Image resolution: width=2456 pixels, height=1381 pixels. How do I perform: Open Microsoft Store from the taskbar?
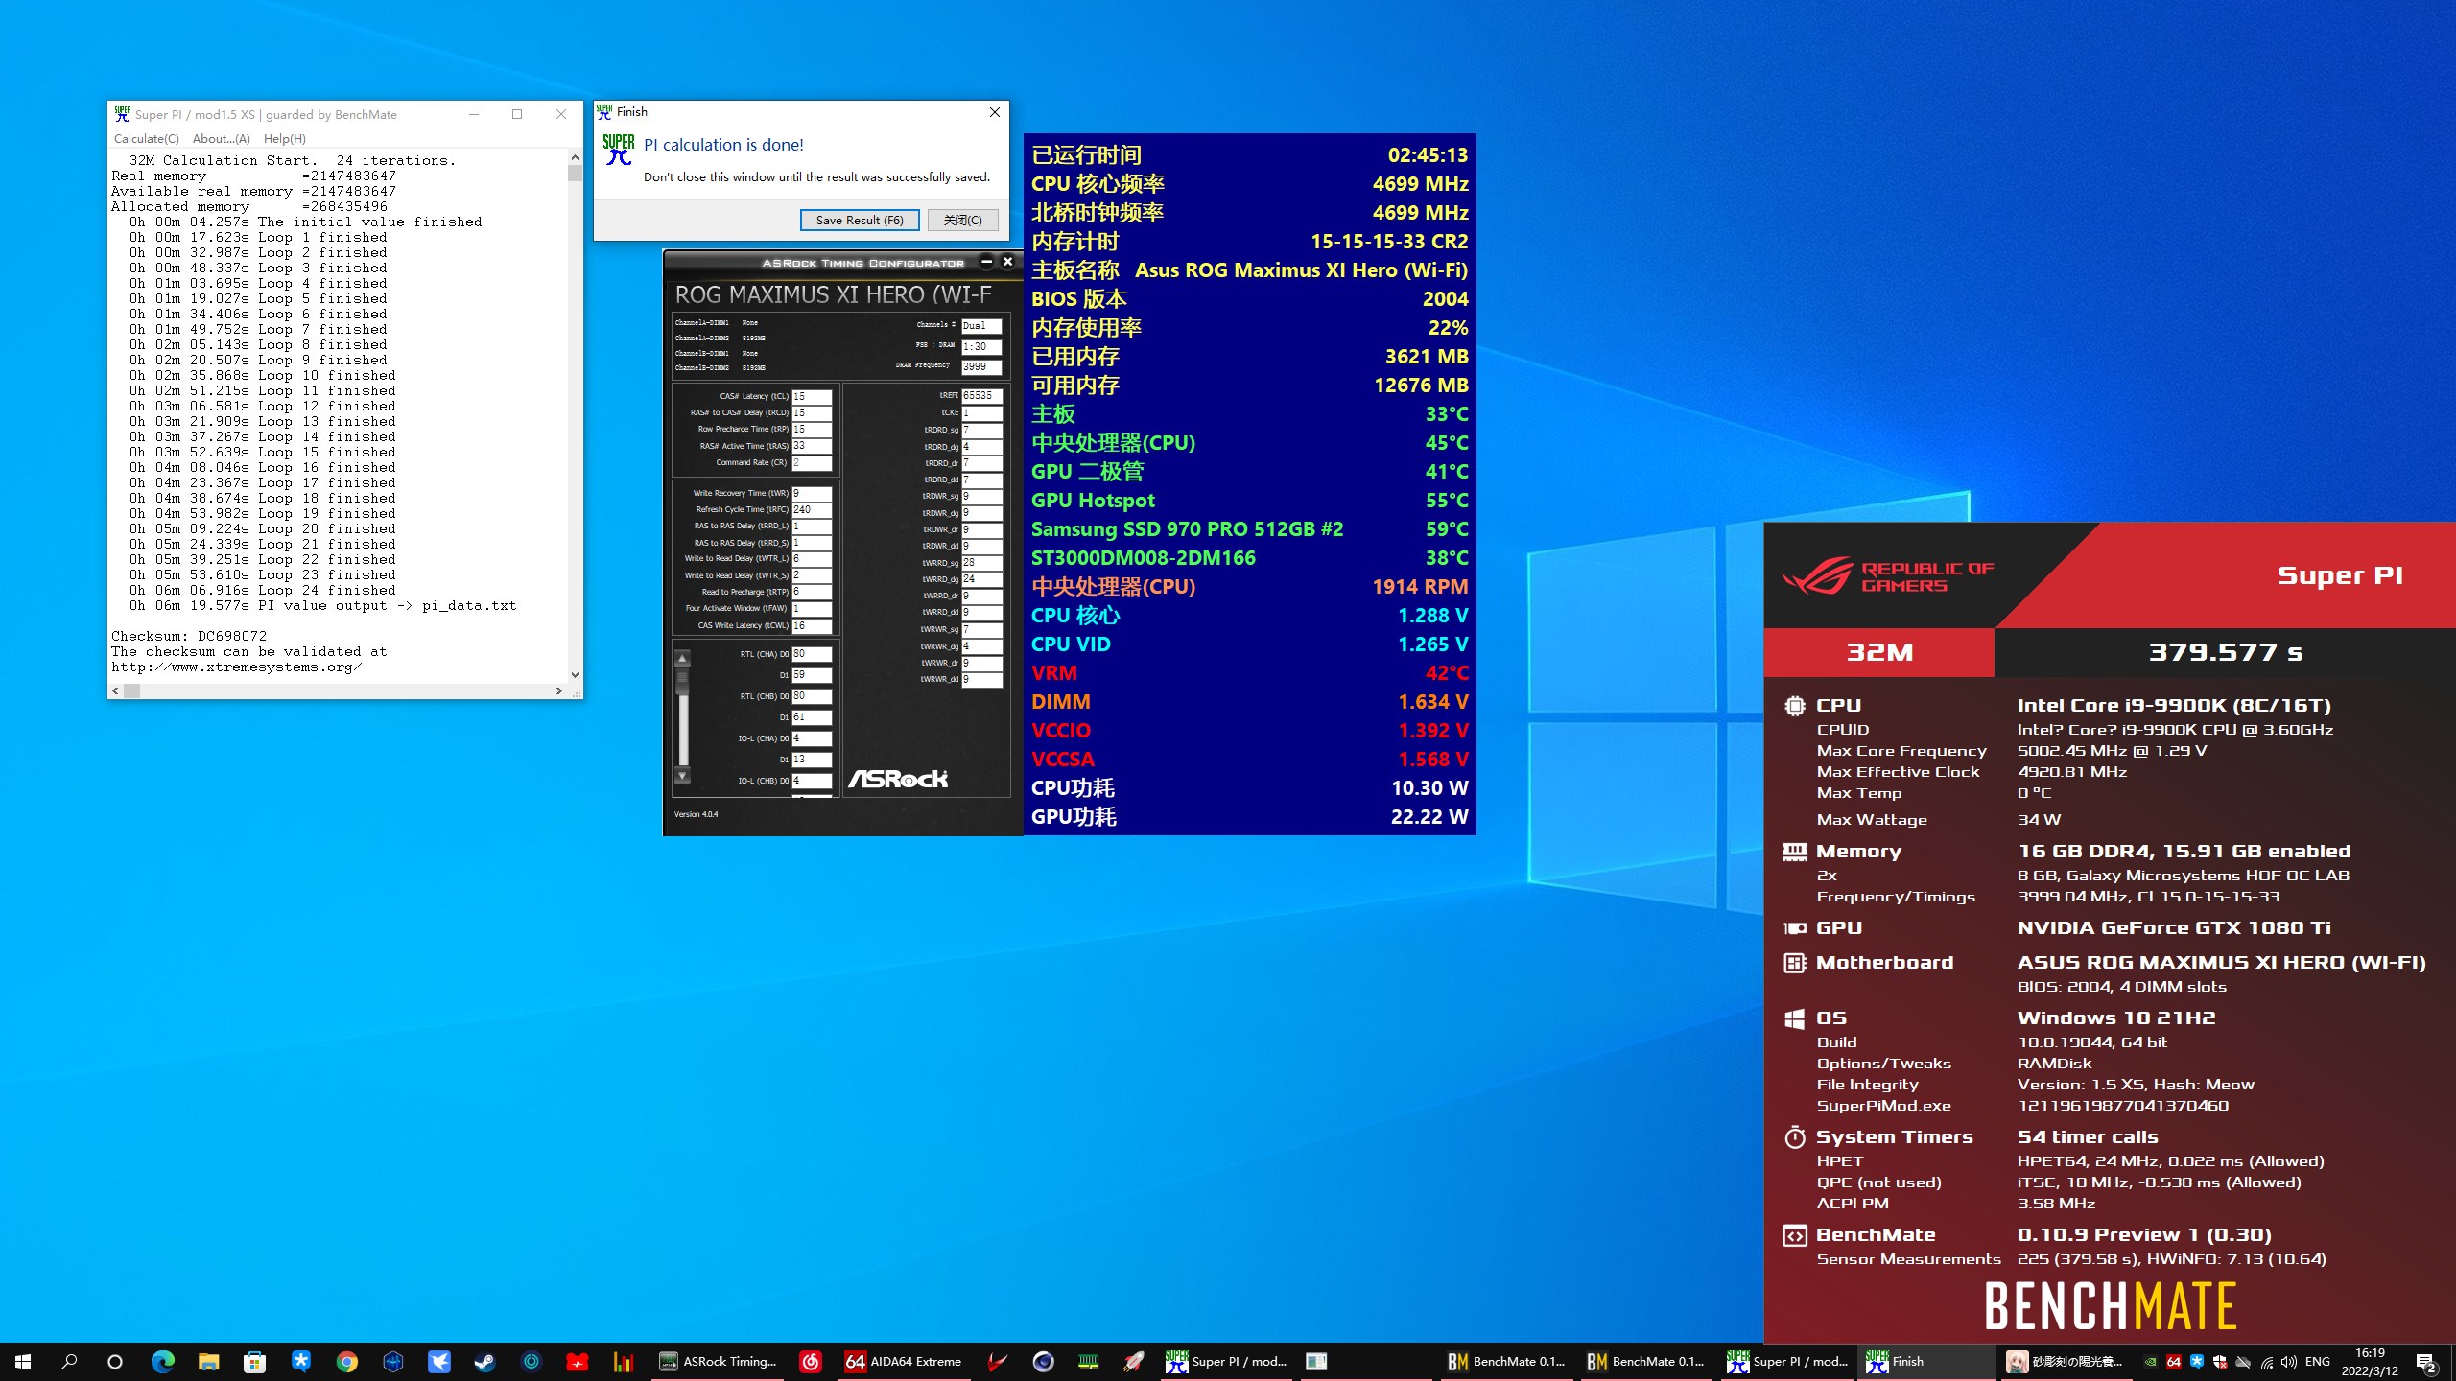(254, 1361)
